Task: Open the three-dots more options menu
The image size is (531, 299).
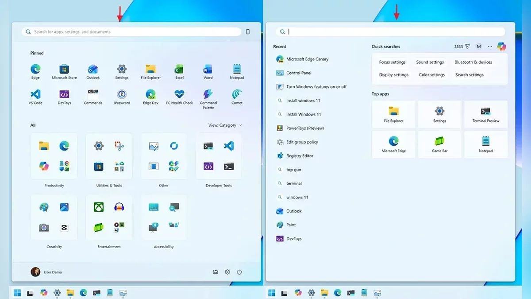Action: click(490, 47)
